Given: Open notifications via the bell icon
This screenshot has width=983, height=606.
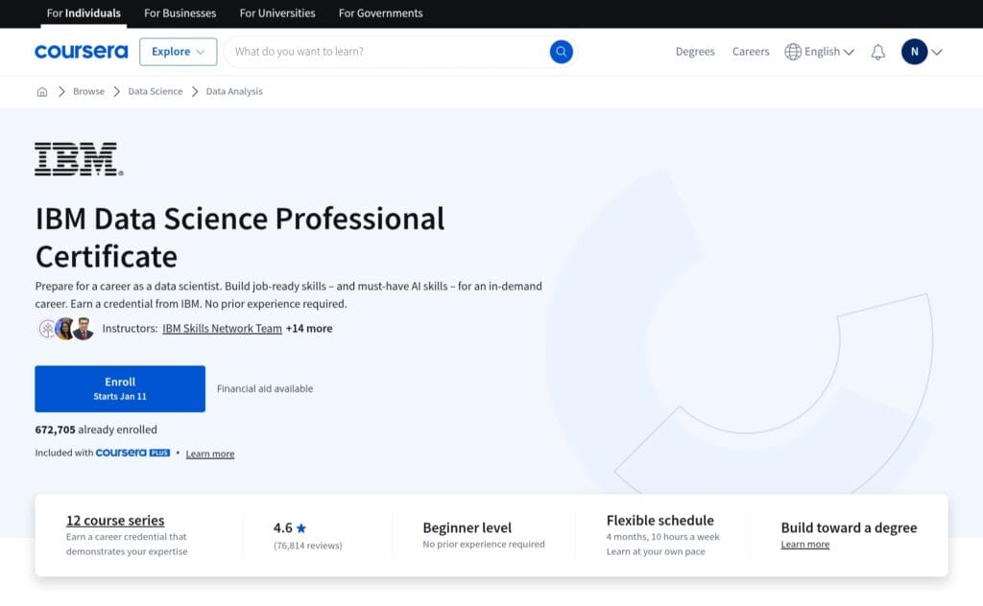Looking at the screenshot, I should (x=877, y=52).
